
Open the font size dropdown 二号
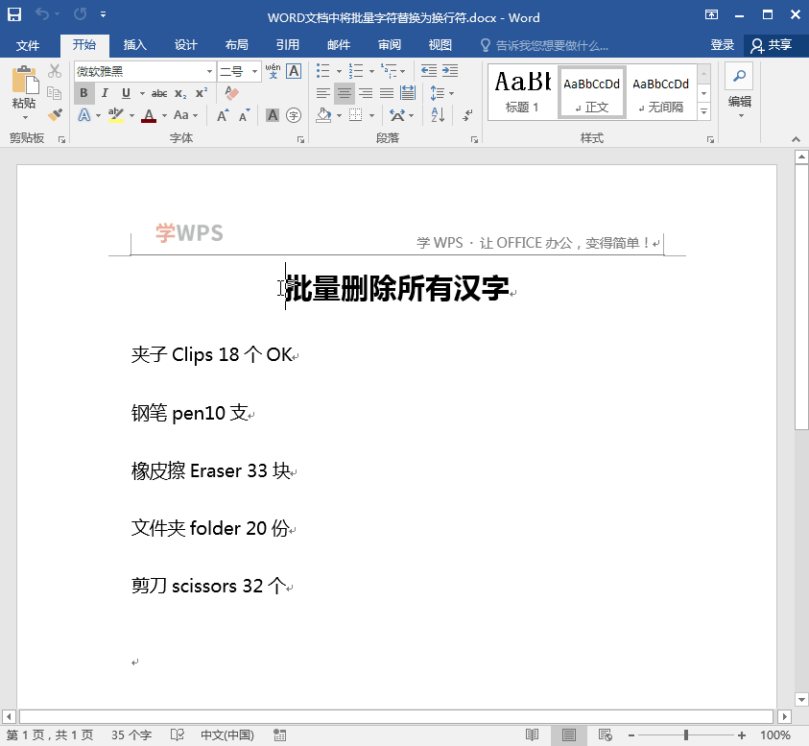254,71
